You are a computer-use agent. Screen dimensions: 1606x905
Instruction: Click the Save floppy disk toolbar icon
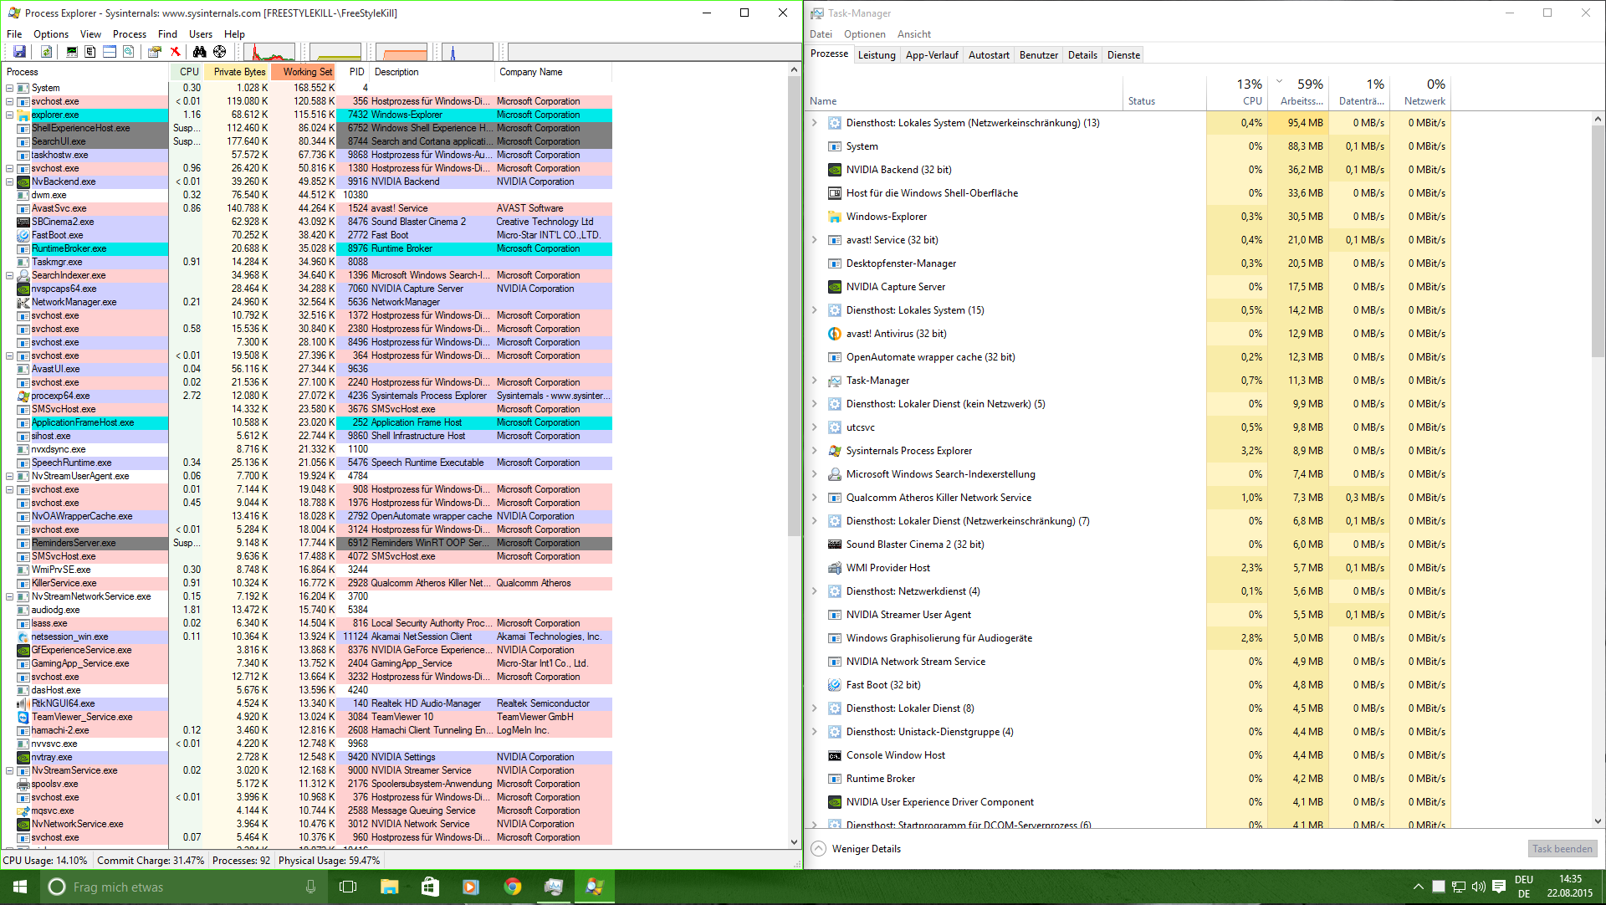19,52
